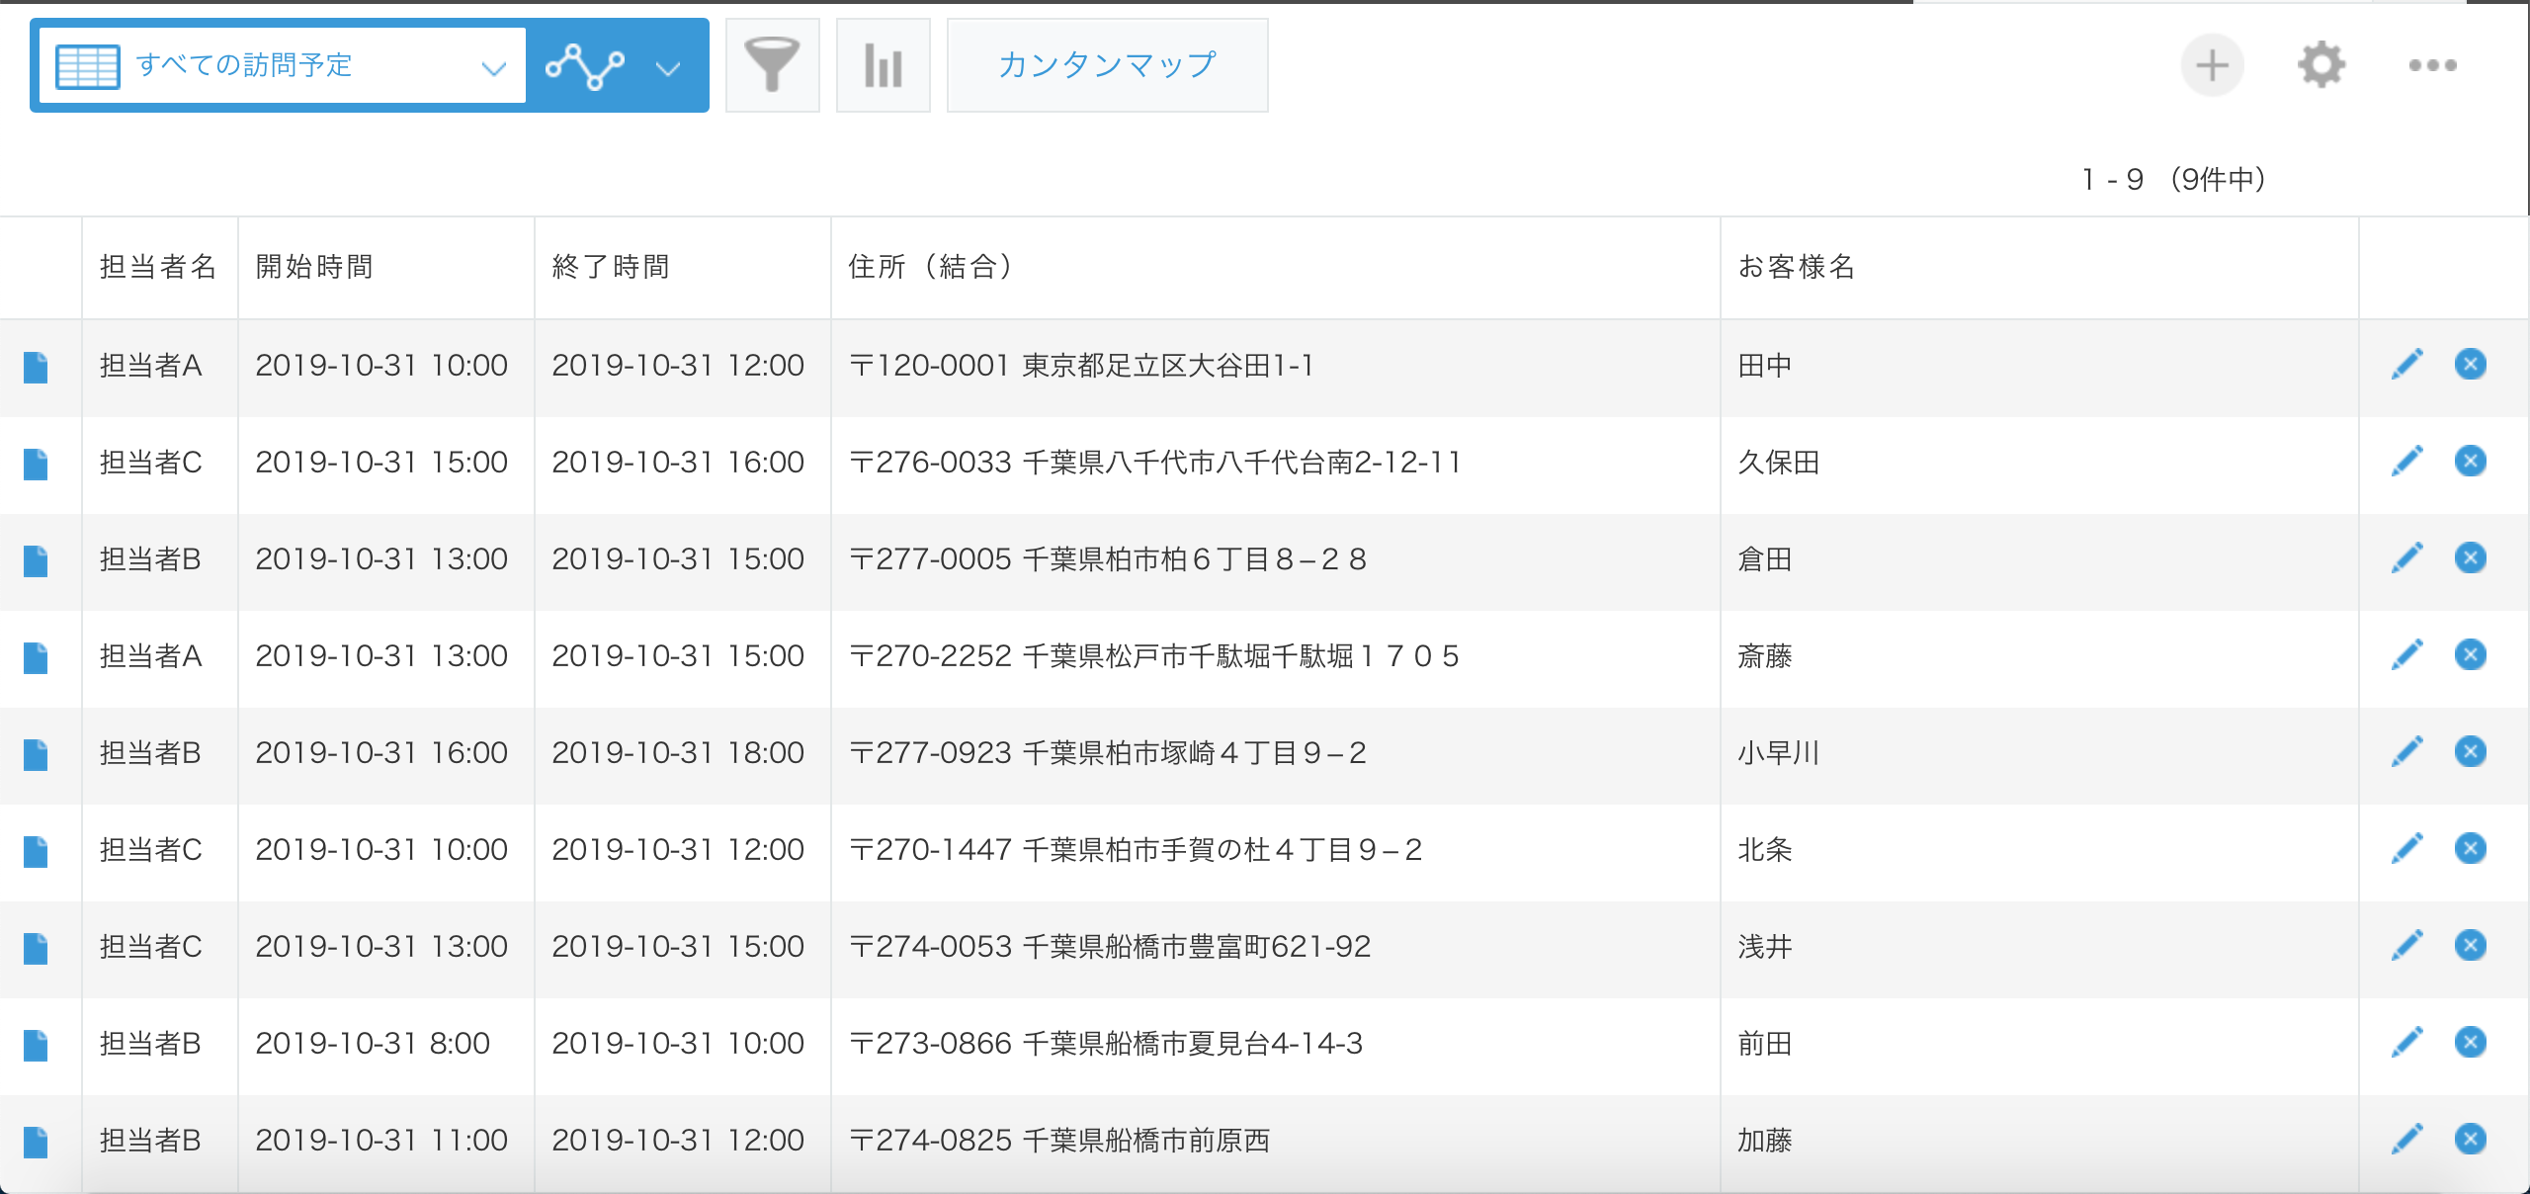Open record details for 加藤 row

(36, 1142)
